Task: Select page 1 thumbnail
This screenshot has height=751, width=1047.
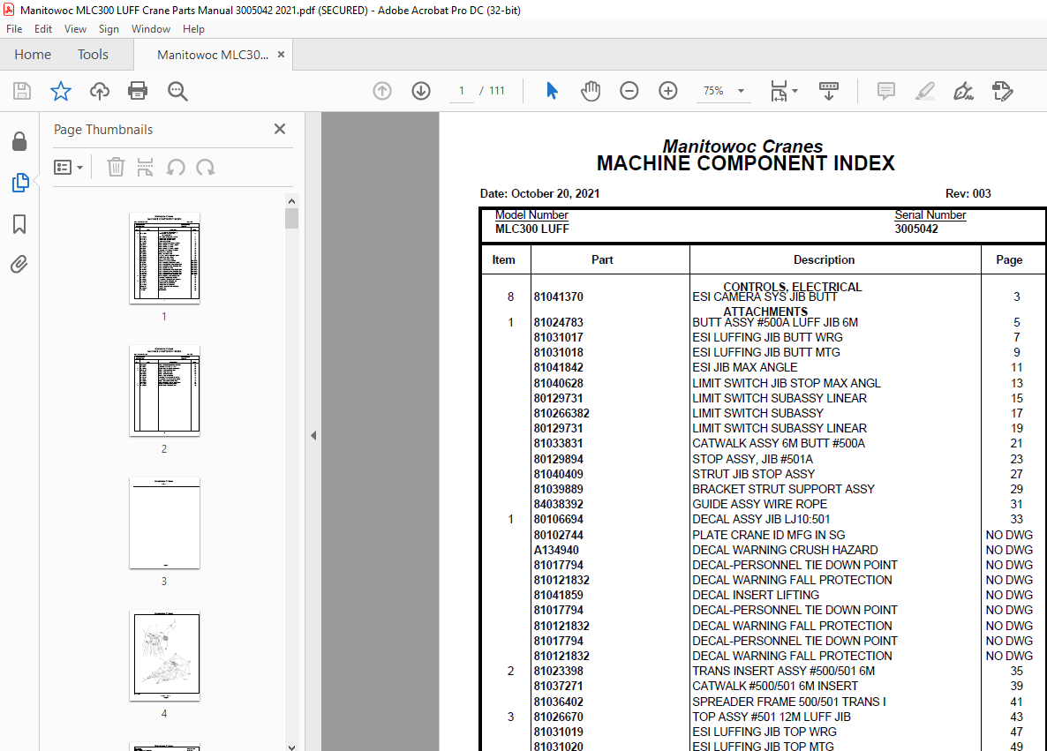Action: pyautogui.click(x=164, y=259)
